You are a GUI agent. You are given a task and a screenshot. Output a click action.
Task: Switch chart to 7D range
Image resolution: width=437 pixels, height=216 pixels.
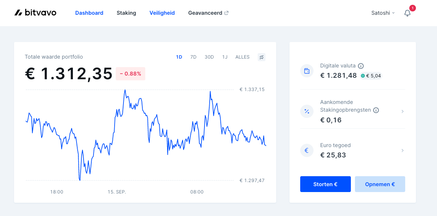[x=193, y=57]
